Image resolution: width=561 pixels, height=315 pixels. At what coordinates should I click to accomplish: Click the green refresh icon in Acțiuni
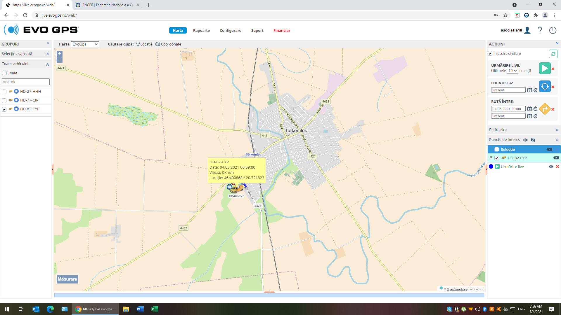553,54
